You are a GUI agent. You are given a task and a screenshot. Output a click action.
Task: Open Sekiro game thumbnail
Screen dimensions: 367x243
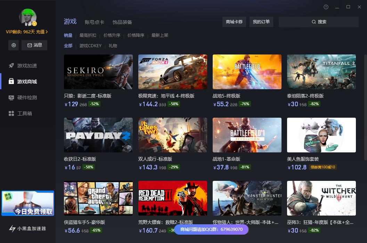point(98,72)
